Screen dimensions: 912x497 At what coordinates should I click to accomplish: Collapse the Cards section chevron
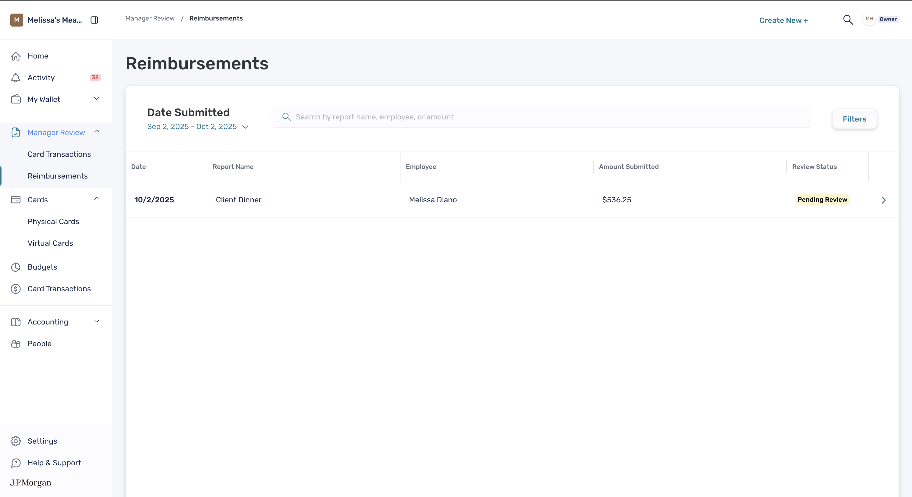click(x=97, y=198)
